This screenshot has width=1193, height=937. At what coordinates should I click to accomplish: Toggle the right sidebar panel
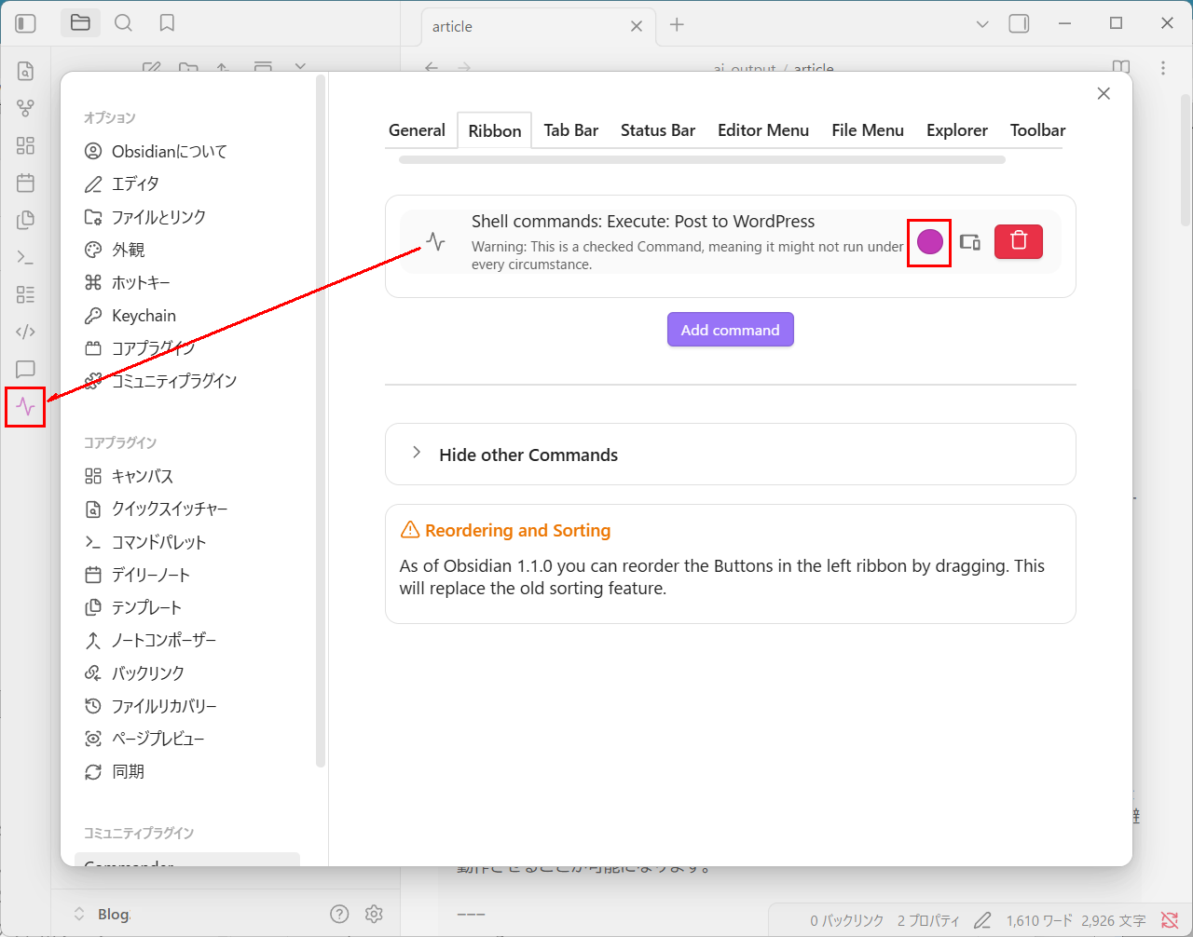pos(1019,24)
